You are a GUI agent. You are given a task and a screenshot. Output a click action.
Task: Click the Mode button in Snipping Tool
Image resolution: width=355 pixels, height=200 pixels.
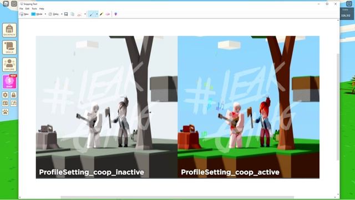[x=37, y=14]
